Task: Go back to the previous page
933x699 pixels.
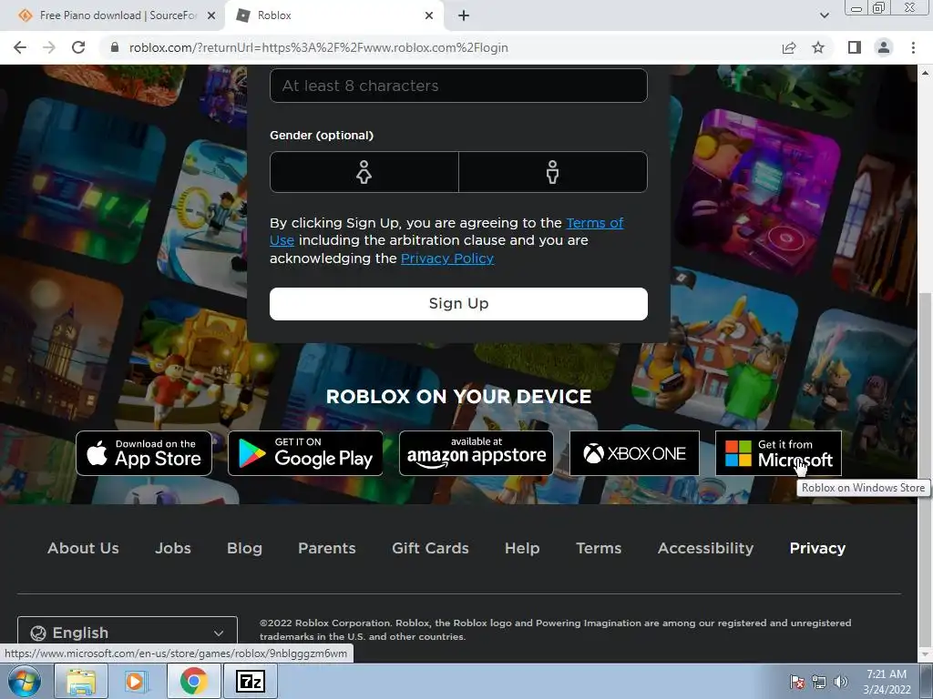Action: click(x=20, y=47)
